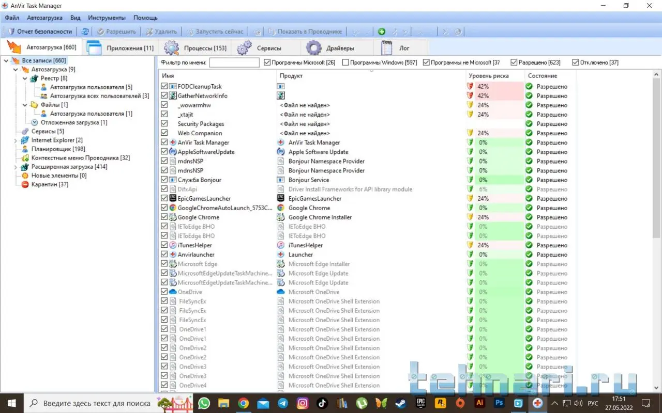Click the Планировщик user icon in the tree
662x413 pixels.
click(25, 149)
